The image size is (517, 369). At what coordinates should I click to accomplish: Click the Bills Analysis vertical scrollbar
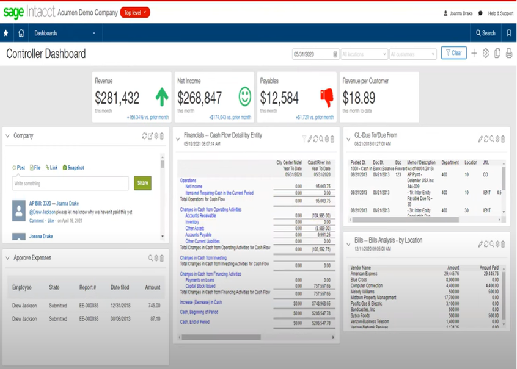pyautogui.click(x=504, y=295)
